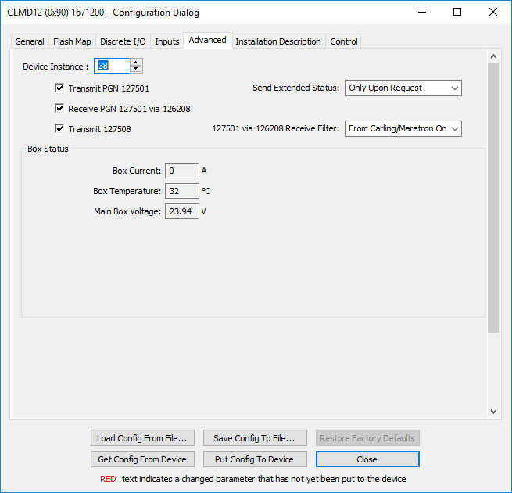Click scrollbar up arrow in the panel
Viewport: 512px width, 493px height.
(492, 57)
